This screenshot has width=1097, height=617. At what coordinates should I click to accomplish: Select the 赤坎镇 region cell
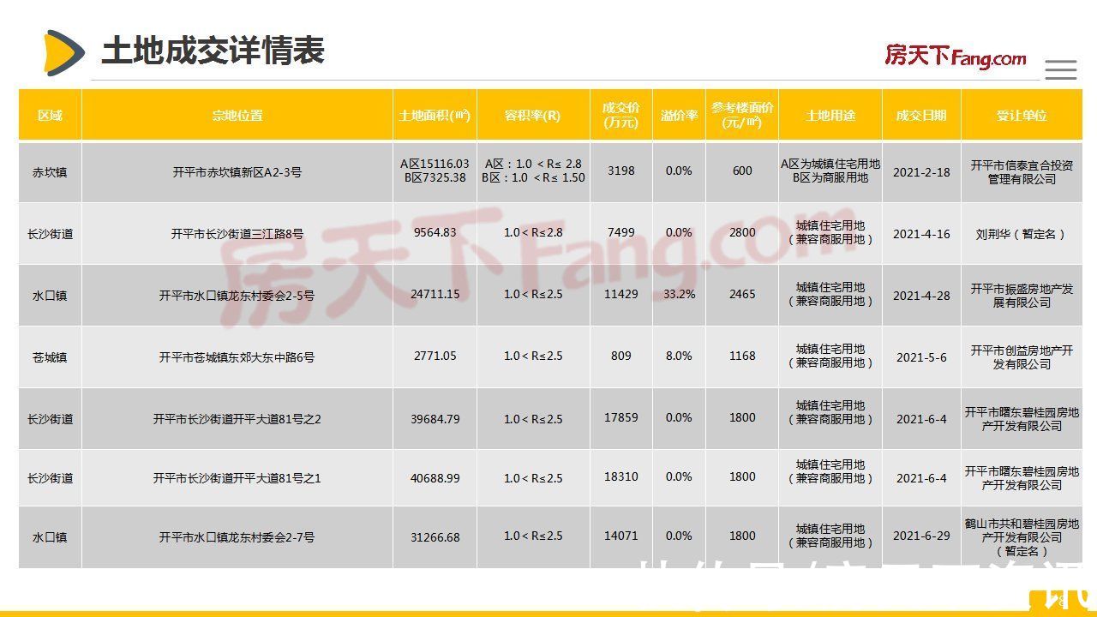(50, 172)
